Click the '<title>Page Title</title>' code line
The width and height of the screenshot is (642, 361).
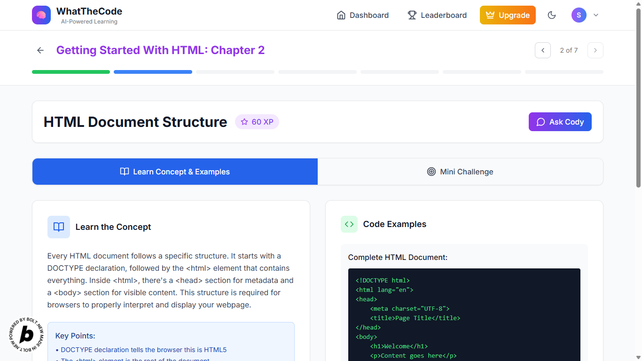coord(415,318)
